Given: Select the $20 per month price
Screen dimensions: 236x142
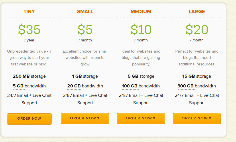Looking at the screenshot, I should pos(197,29).
